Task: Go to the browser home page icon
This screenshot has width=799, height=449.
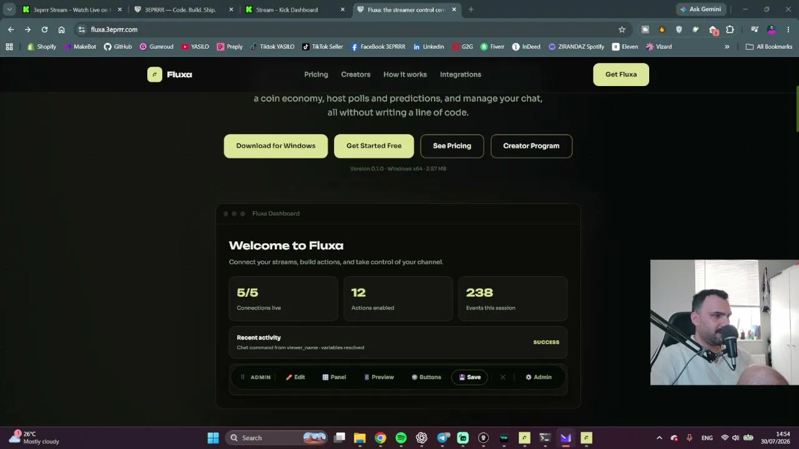Action: [x=61, y=29]
